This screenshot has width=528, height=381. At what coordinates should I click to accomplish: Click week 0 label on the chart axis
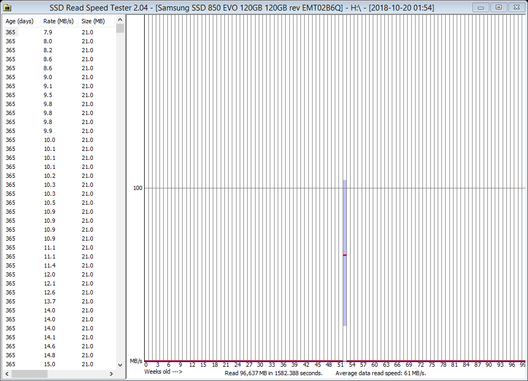[x=146, y=365]
